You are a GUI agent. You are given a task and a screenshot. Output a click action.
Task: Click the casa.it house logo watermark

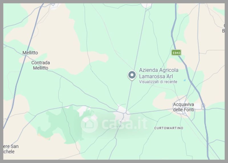pyautogui.click(x=89, y=124)
